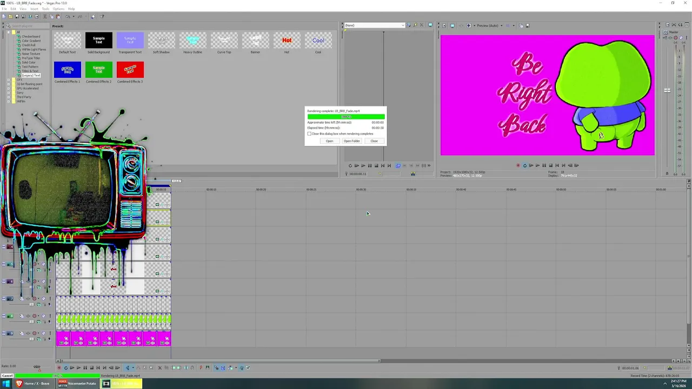Check 'Close this dialog box when rendering completes'
The height and width of the screenshot is (389, 692).
coord(309,133)
